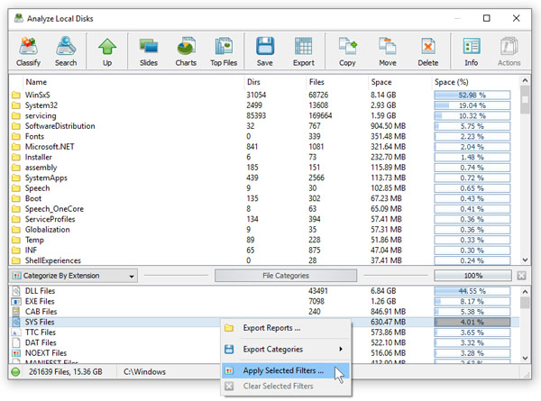541x401 pixels.
Task: Sort by the Space column header
Action: tap(381, 82)
